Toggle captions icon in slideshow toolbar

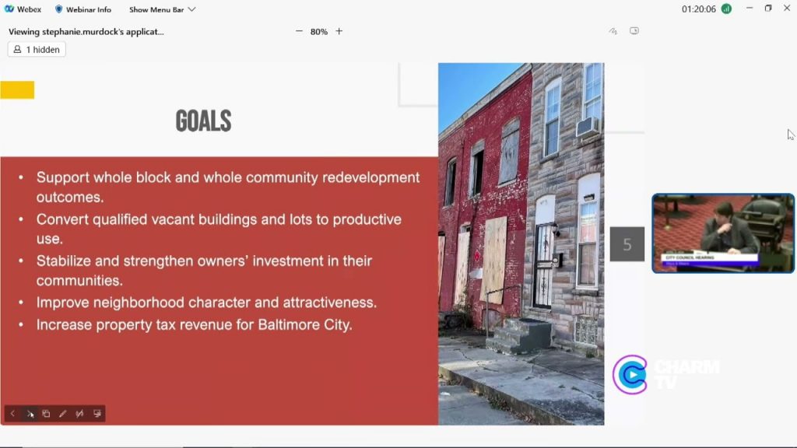coord(80,414)
